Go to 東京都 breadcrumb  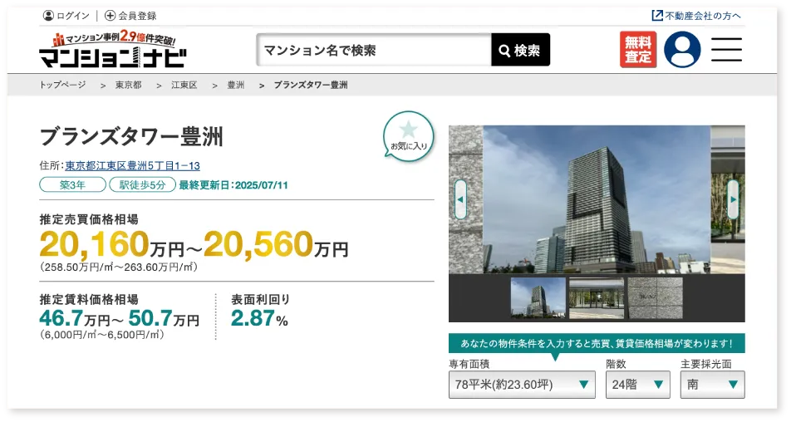click(x=128, y=85)
